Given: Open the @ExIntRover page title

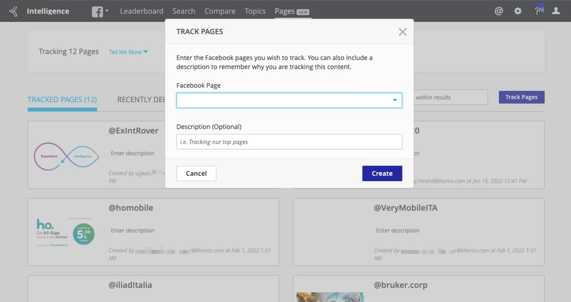Looking at the screenshot, I should click(x=133, y=131).
